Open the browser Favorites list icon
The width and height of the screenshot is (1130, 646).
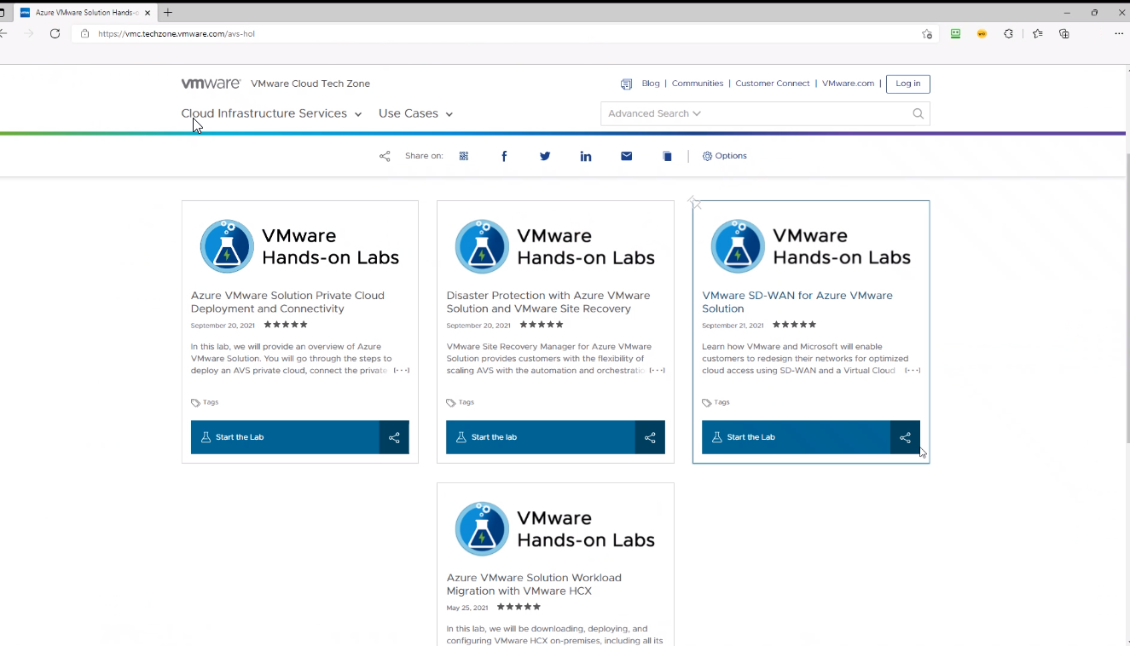(x=1037, y=34)
